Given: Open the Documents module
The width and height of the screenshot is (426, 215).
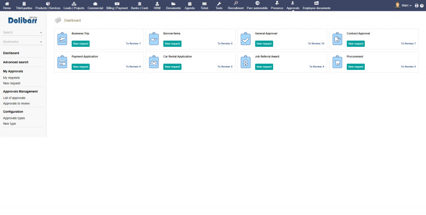Looking at the screenshot, I should pyautogui.click(x=173, y=5).
